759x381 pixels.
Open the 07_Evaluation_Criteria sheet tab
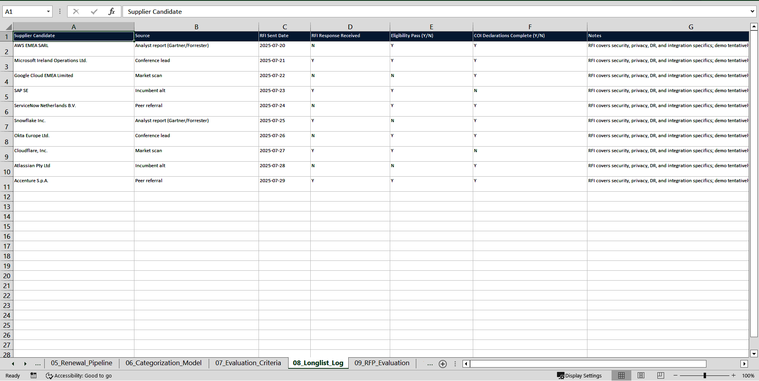point(248,363)
